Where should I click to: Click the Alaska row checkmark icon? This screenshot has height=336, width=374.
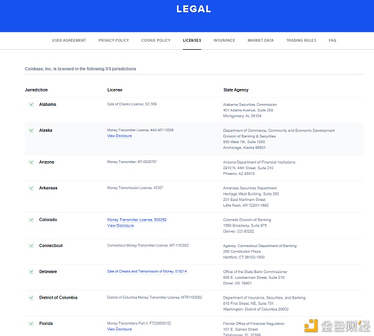[x=31, y=130]
